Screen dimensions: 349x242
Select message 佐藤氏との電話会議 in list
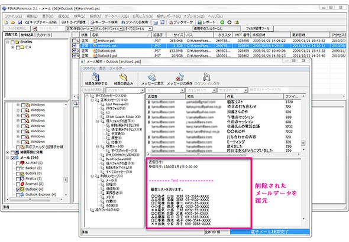point(223,126)
